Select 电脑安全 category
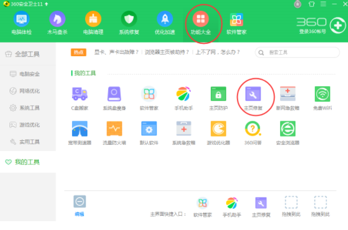The image size is (348, 230). pos(28,74)
